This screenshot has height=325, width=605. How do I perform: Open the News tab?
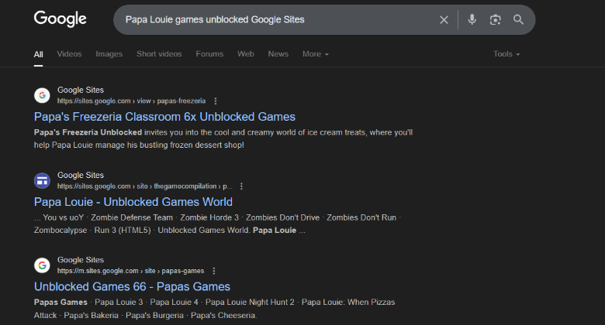(x=278, y=54)
